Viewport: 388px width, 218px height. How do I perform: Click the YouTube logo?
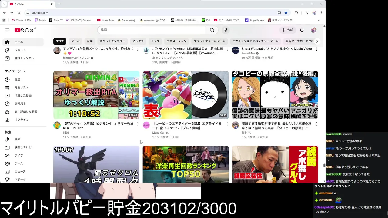click(x=24, y=30)
